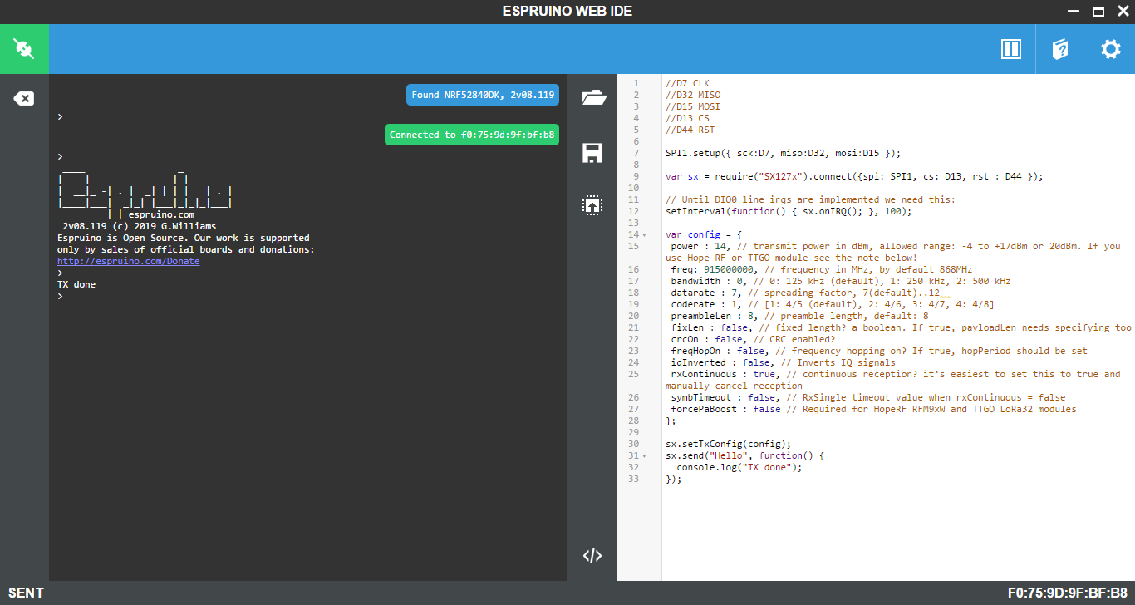Click the 'fixLen : false' config line
The height and width of the screenshot is (605, 1135).
901,327
